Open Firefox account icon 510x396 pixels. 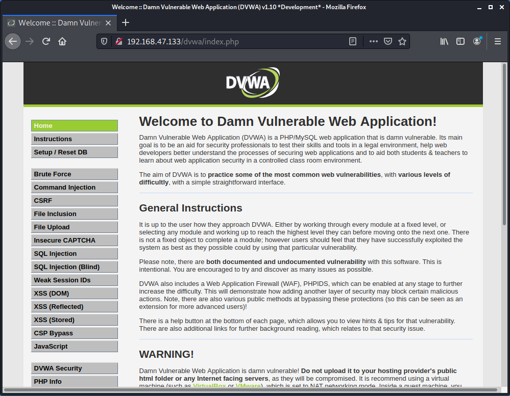coord(477,42)
